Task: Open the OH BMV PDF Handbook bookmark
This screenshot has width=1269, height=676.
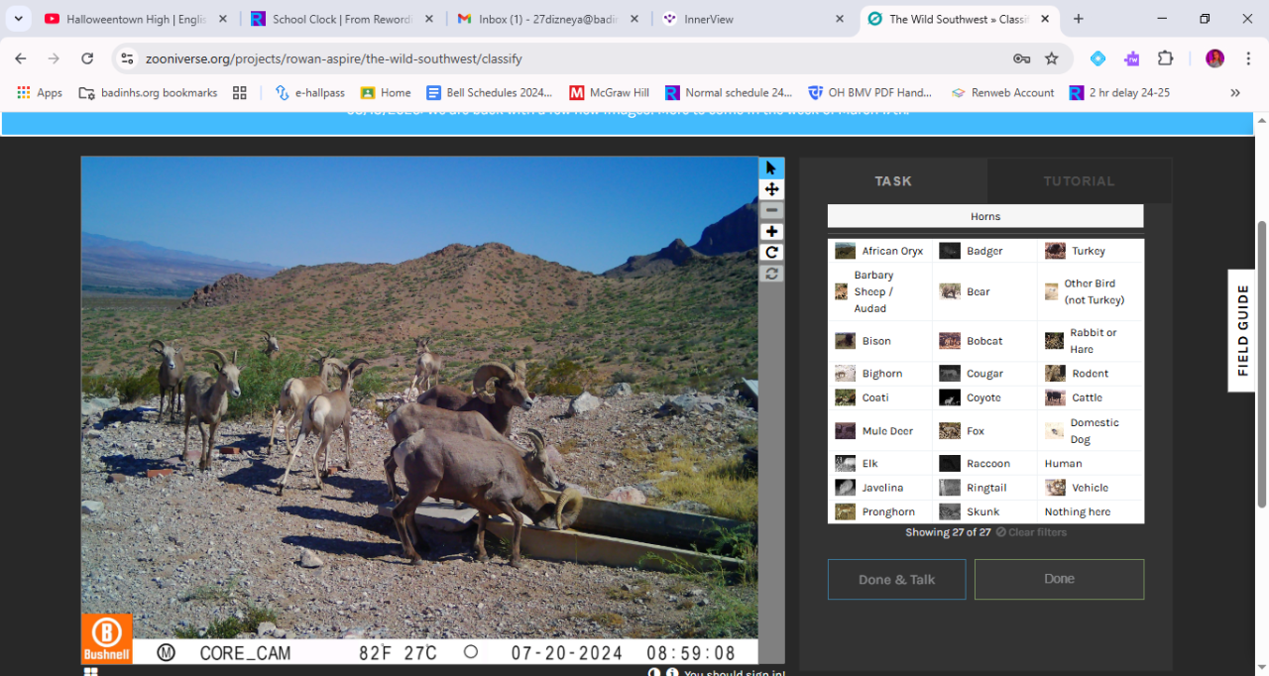Action: click(870, 92)
